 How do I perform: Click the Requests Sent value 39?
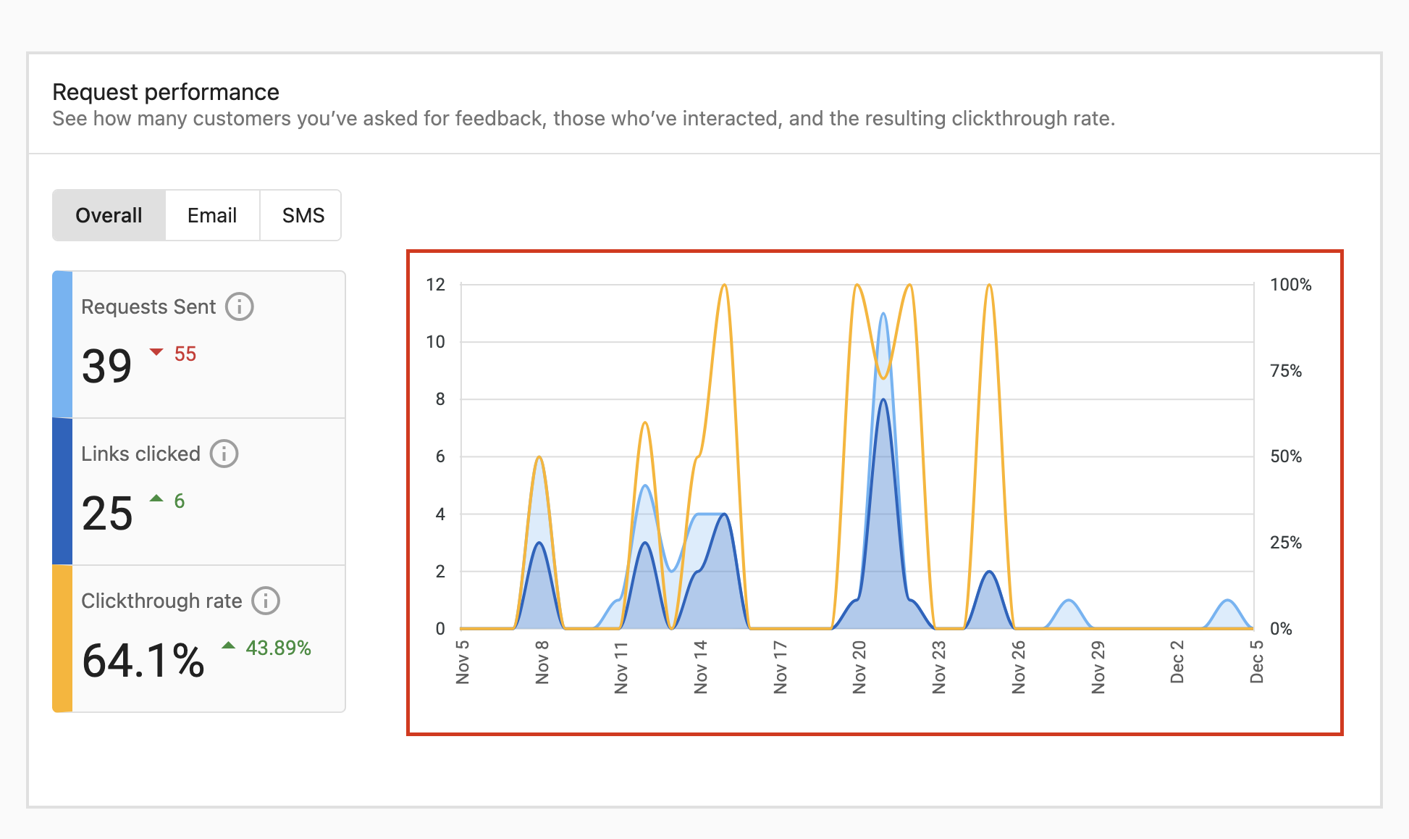[x=107, y=367]
